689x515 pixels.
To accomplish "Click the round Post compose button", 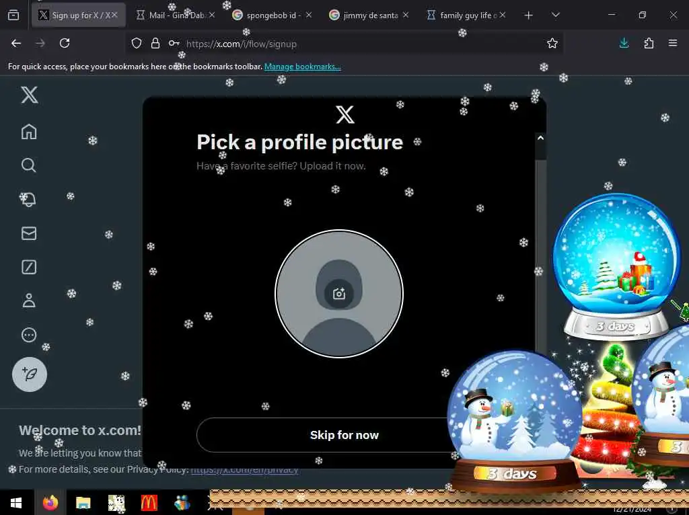I will [x=30, y=374].
